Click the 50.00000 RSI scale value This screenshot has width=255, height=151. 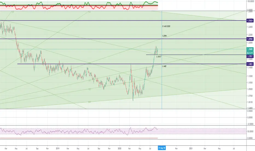point(250,131)
